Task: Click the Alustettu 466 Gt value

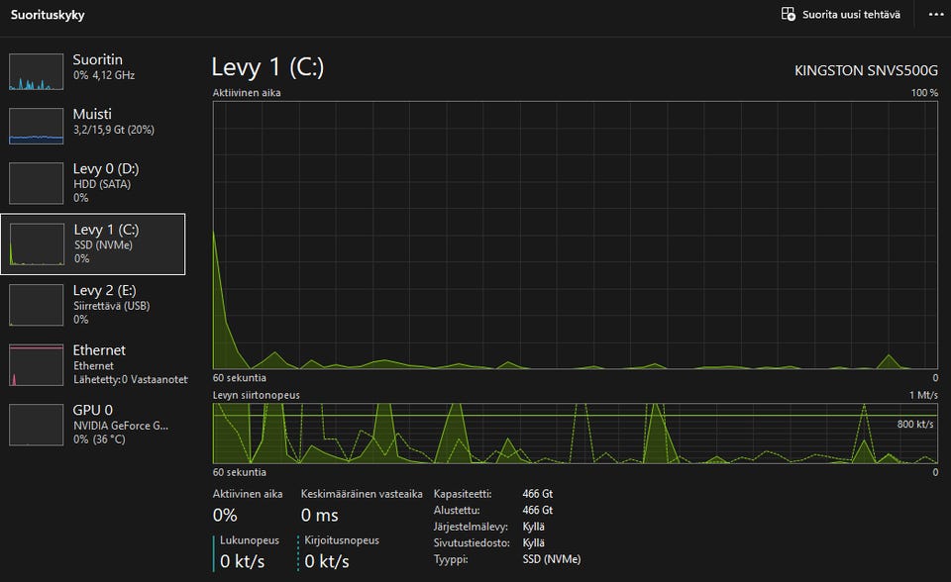Action: (537, 510)
